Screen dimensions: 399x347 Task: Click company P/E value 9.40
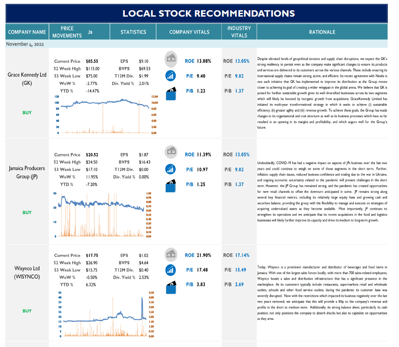pos(201,76)
